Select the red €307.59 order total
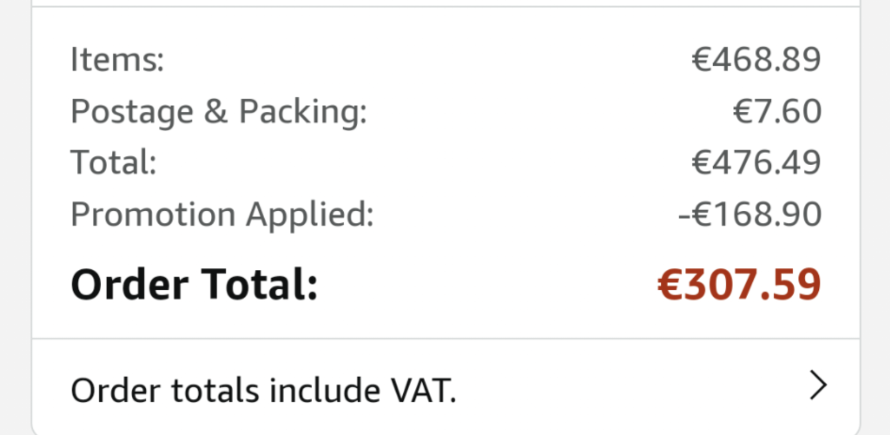The height and width of the screenshot is (435, 890). pos(739,284)
